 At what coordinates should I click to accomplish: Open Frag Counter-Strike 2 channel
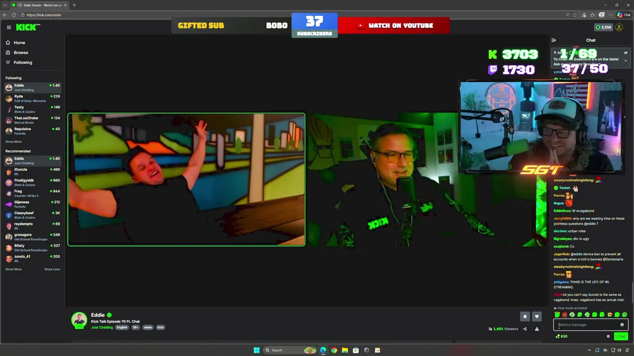tap(32, 193)
